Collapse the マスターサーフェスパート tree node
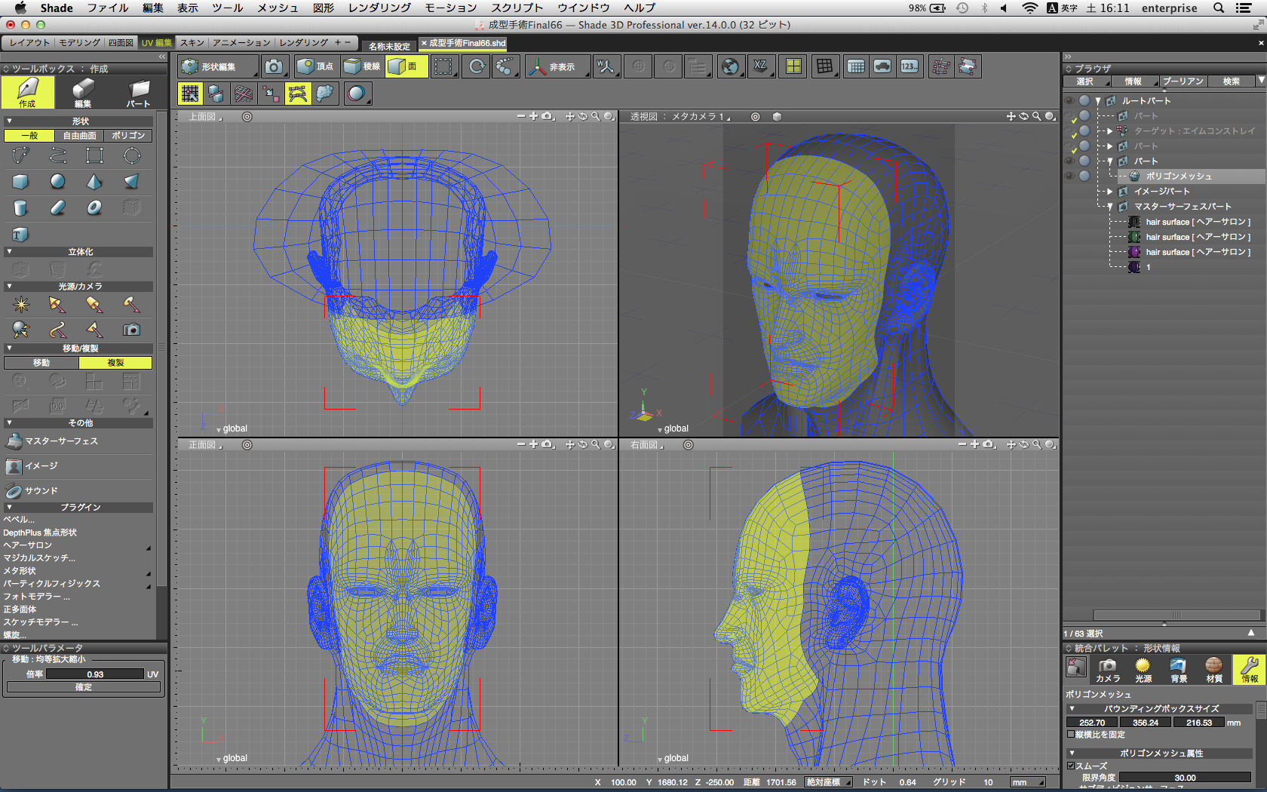Image resolution: width=1267 pixels, height=792 pixels. 1110,207
